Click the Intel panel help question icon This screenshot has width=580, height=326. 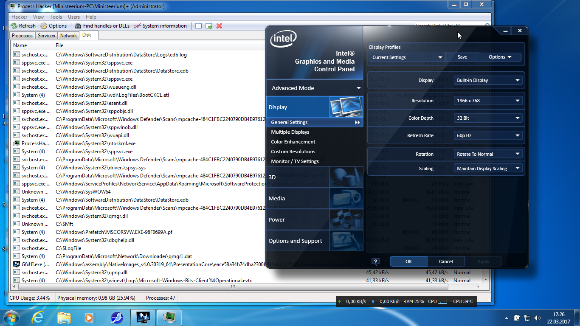[x=375, y=261]
